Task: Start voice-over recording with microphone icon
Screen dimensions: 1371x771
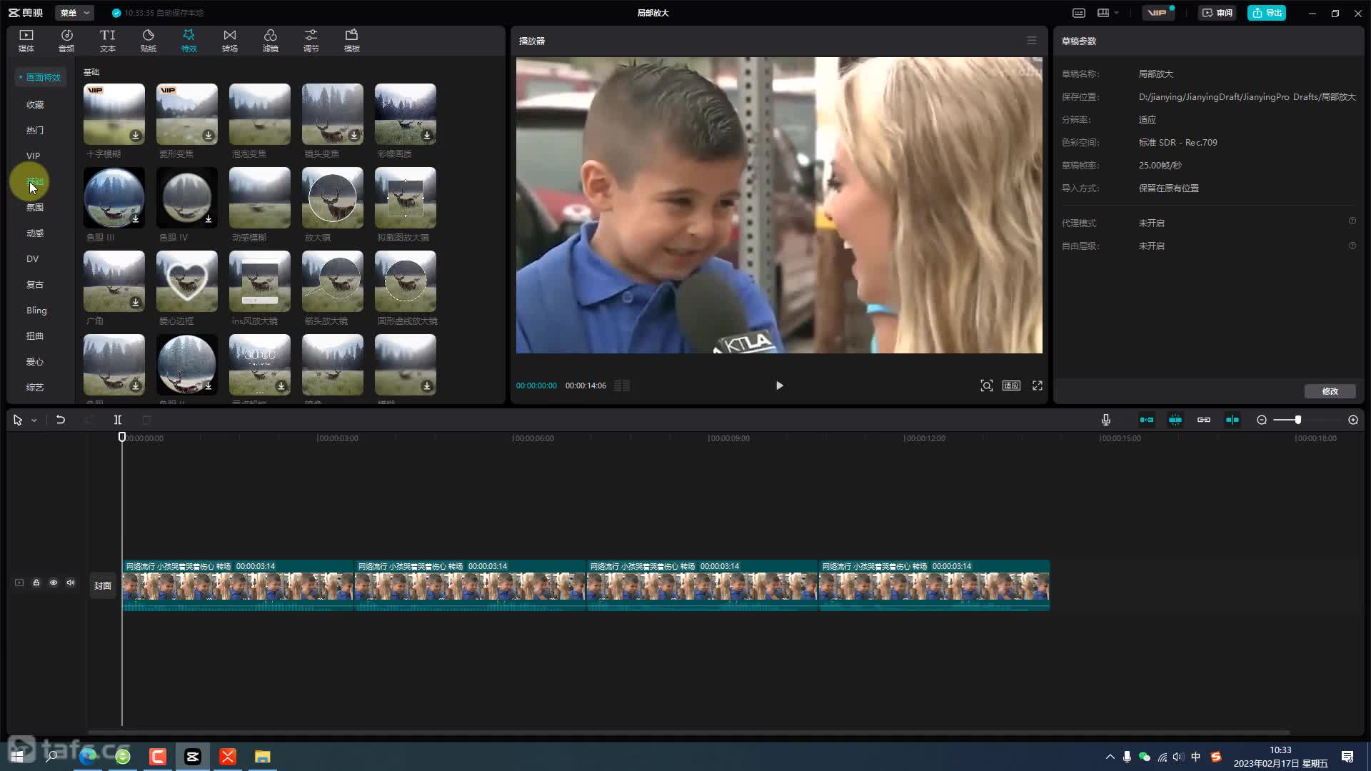Action: (x=1106, y=420)
